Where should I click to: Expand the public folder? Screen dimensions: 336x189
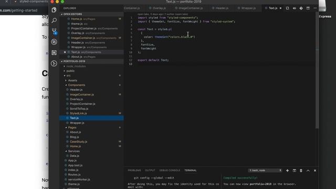point(70,71)
